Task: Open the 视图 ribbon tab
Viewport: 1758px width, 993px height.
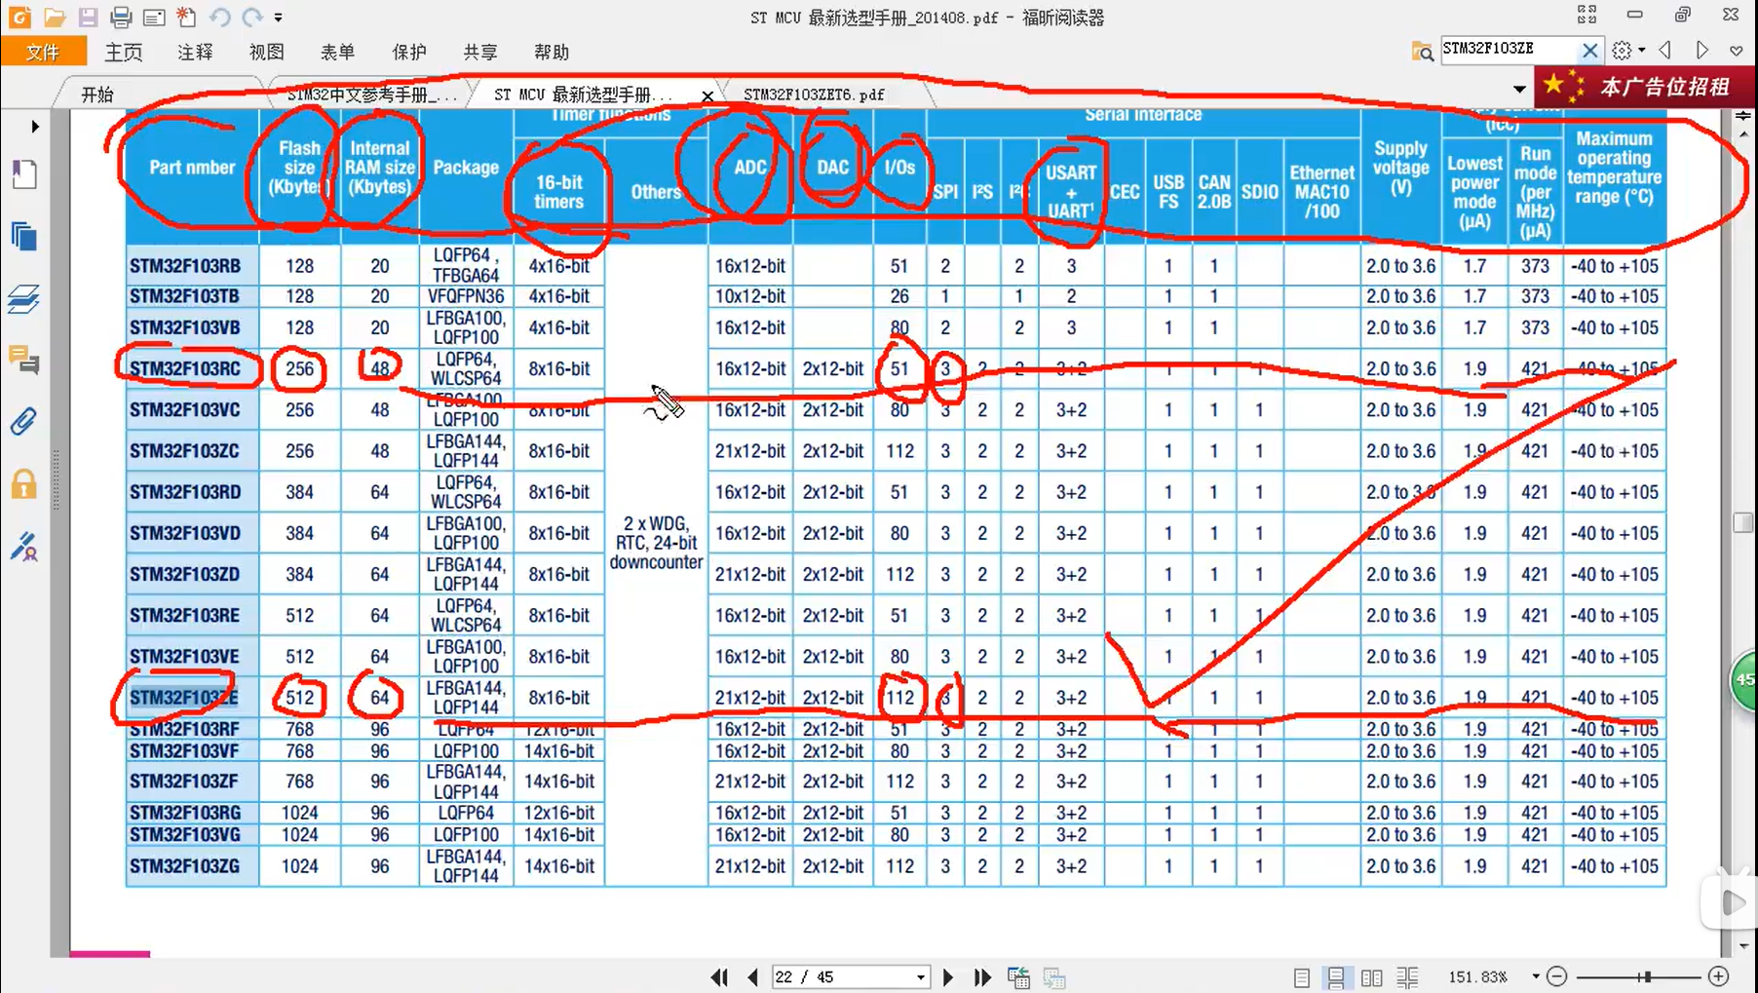Action: 266,52
